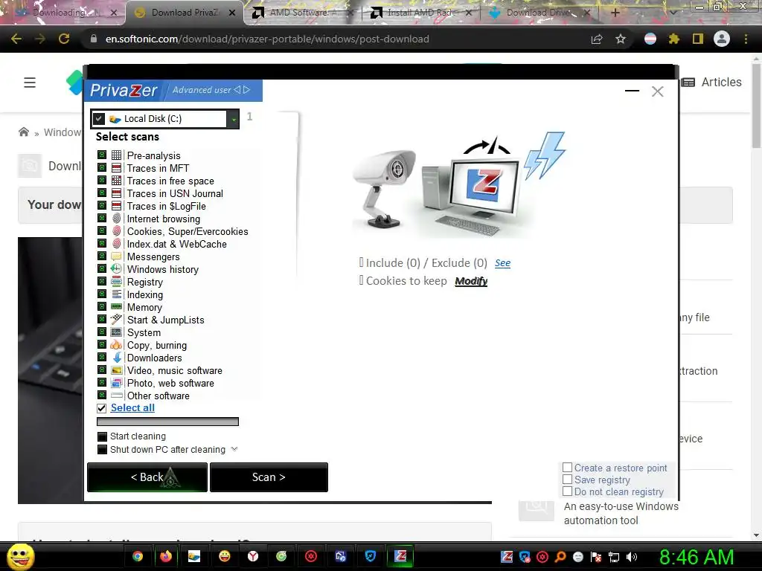Viewport: 762px width, 571px height.
Task: Click the Copy, burning flame icon
Action: coord(116,344)
